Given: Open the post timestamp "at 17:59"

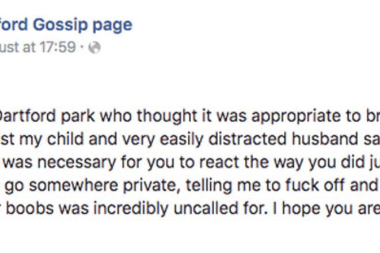Looking at the screenshot, I should [49, 47].
